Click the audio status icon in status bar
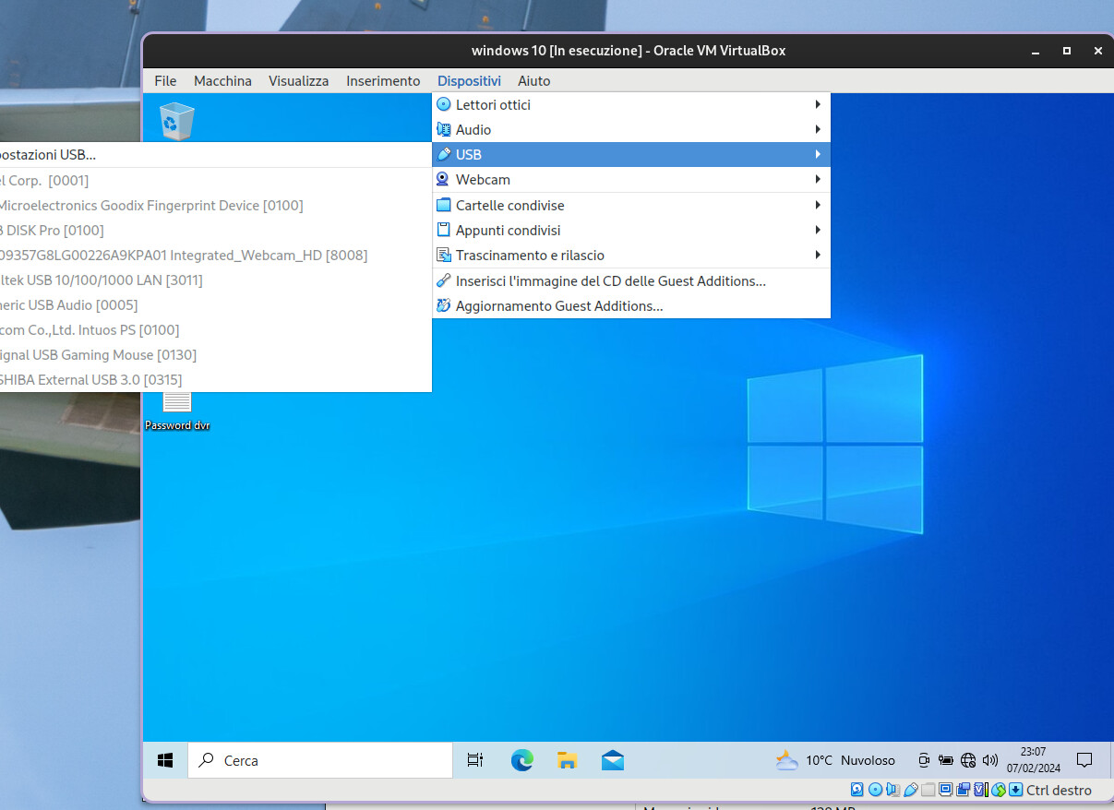 pyautogui.click(x=892, y=790)
